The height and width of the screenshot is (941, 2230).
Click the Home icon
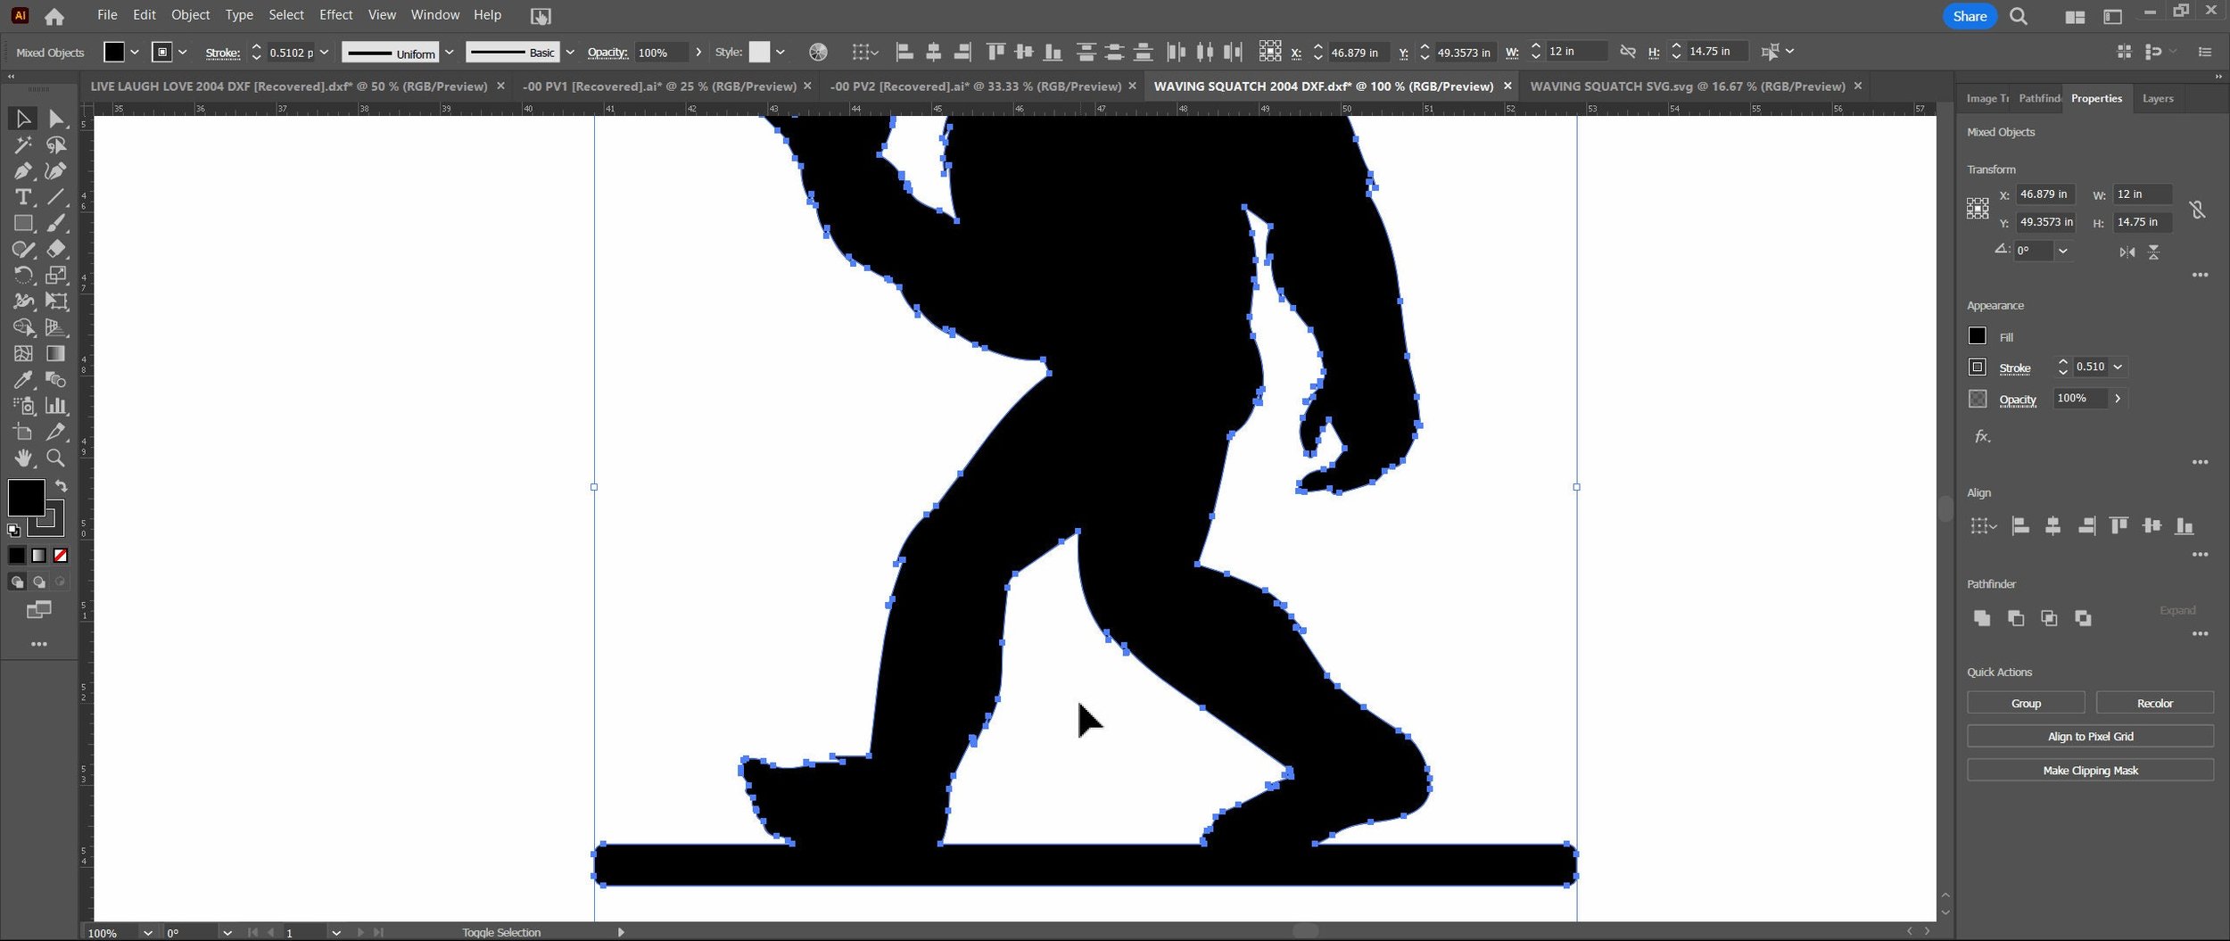[54, 16]
